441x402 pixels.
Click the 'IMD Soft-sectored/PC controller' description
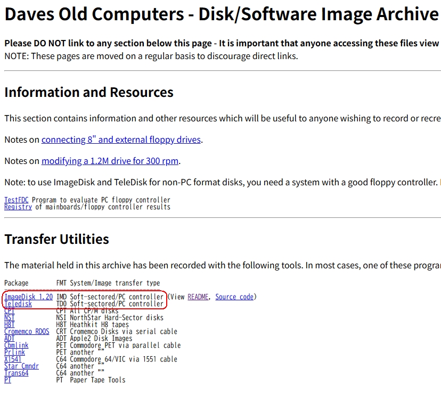110,297
